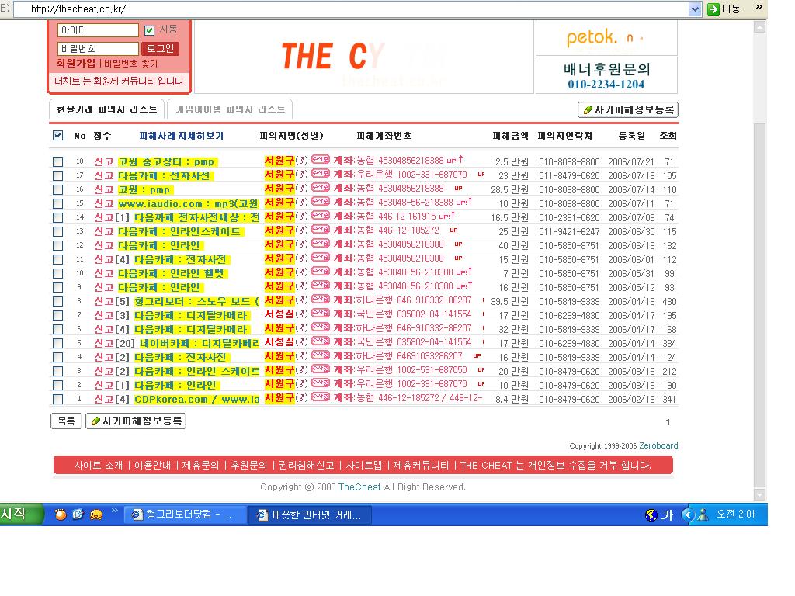This screenshot has height=596, width=795.
Task: Click the Korean IME 가 tray indicator
Action: click(667, 515)
